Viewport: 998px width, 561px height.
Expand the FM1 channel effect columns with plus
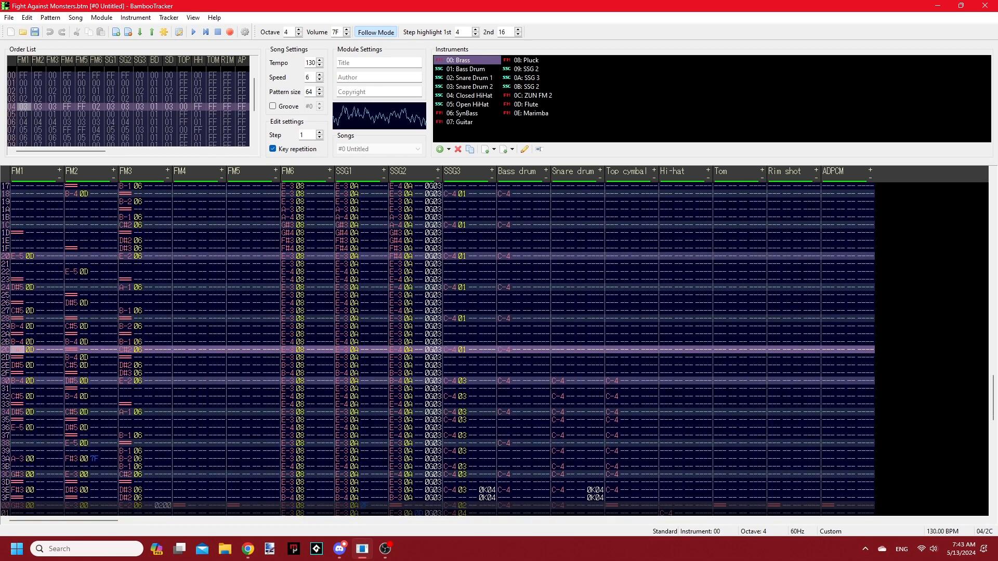(59, 170)
